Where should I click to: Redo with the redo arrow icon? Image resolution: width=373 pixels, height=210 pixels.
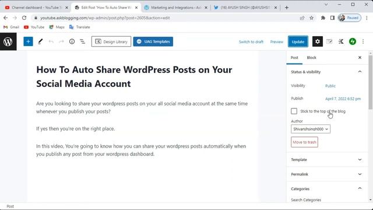(61, 41)
